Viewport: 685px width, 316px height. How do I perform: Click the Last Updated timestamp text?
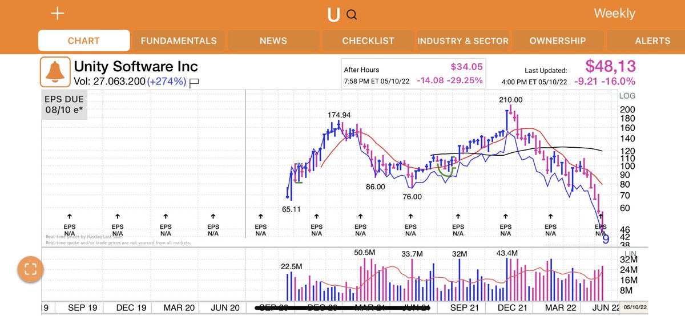point(546,71)
